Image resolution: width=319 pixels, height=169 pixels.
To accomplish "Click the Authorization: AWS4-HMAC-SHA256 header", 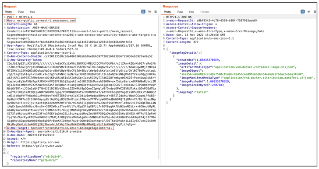I will coord(33,28).
